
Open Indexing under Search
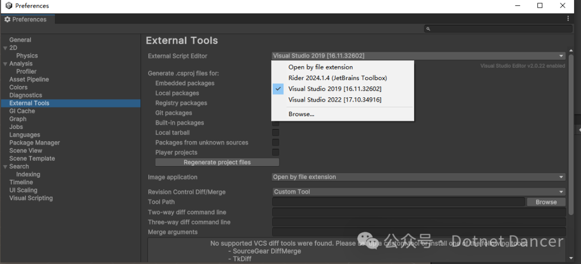[28, 174]
